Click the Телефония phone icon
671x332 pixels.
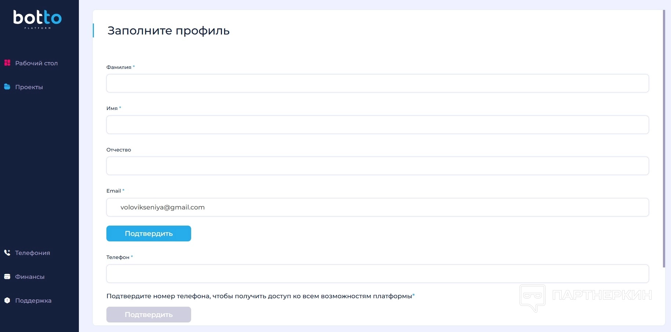(x=7, y=252)
